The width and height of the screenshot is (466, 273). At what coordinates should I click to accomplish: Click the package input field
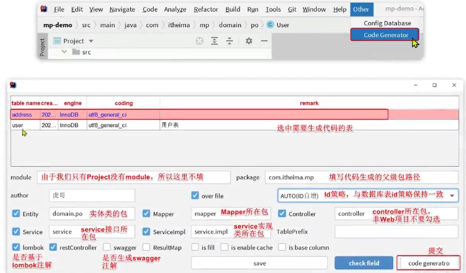302,177
